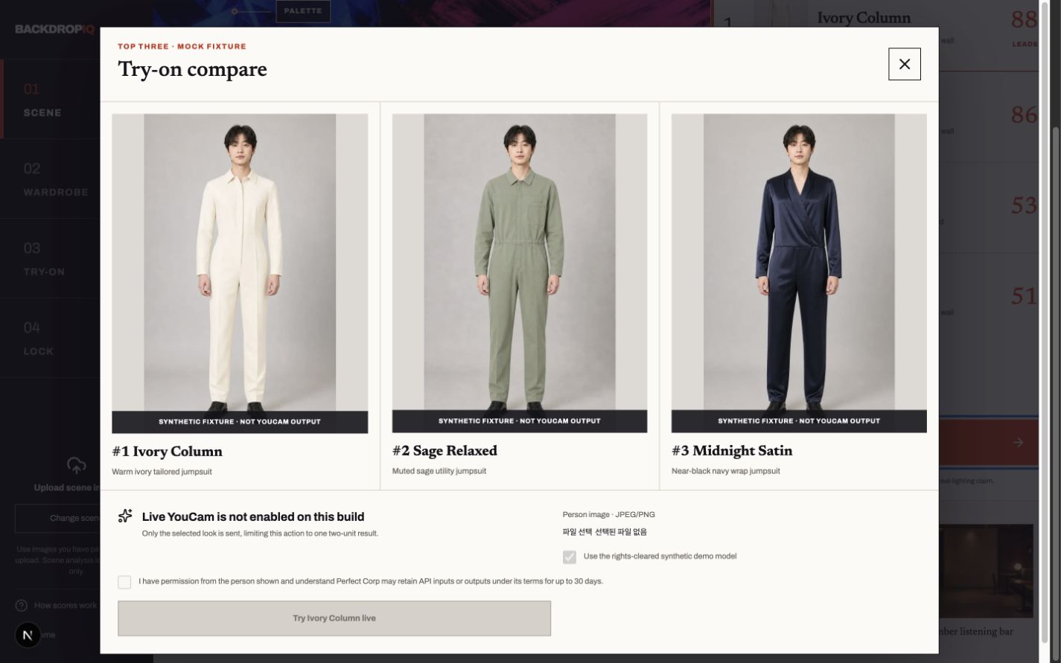Screen dimensions: 1061x663
Task: Open the round N dev tools badge
Action: 28,635
